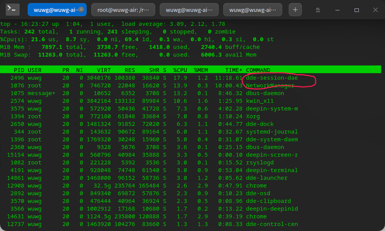Click the 11:18.61 TIME+ value
The width and height of the screenshot is (385, 231).
(229, 78)
